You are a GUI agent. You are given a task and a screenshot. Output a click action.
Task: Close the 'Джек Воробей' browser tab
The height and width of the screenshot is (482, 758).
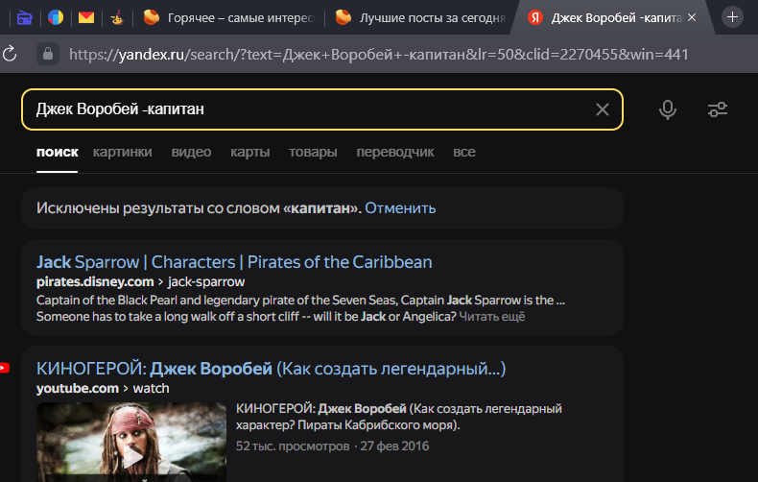[692, 17]
